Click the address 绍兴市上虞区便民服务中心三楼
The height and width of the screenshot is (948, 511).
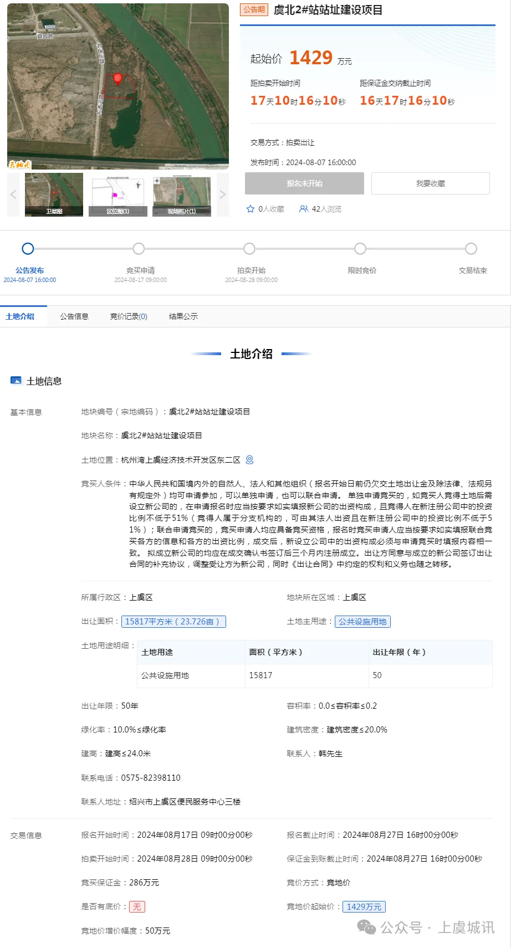click(x=185, y=802)
